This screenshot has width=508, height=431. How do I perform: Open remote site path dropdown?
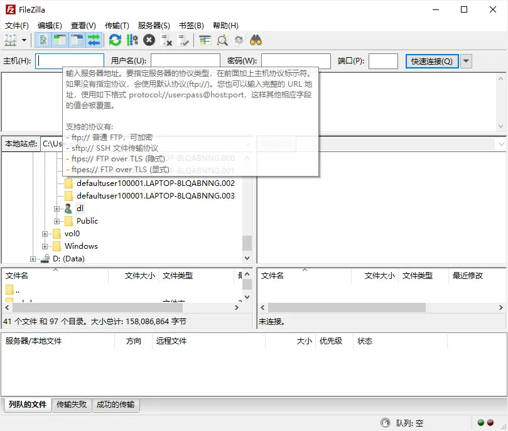click(502, 145)
